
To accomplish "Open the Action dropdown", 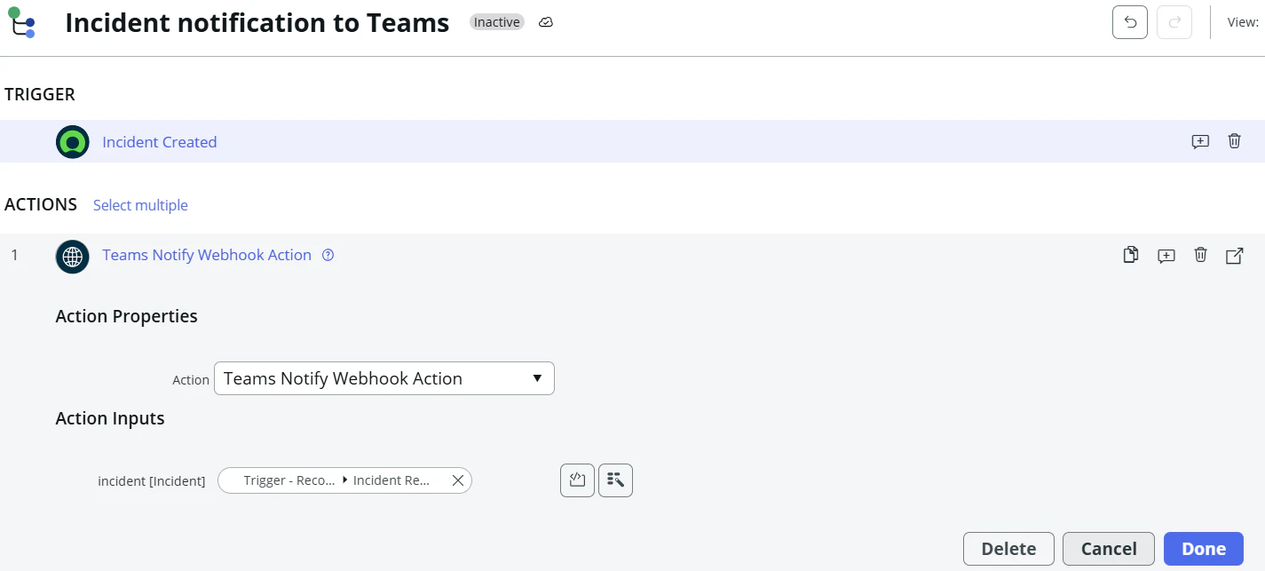I will (x=384, y=378).
